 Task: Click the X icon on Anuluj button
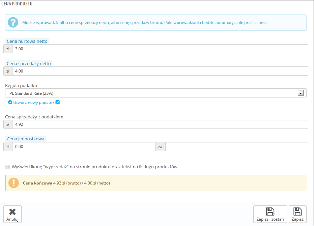(x=12, y=212)
